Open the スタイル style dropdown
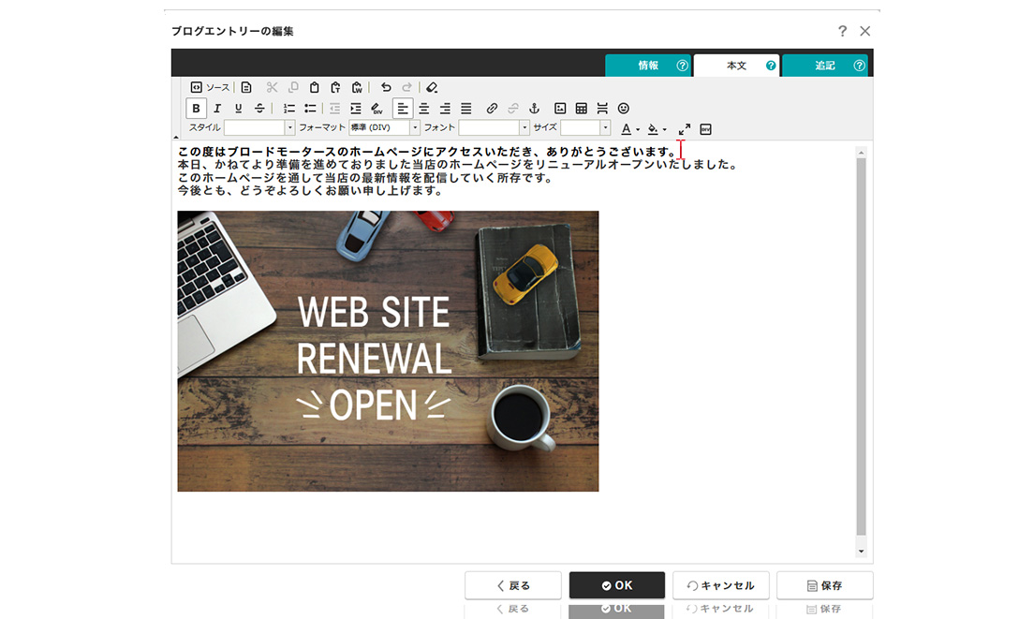Screen dimensions: 1019x619 pyautogui.click(x=259, y=128)
